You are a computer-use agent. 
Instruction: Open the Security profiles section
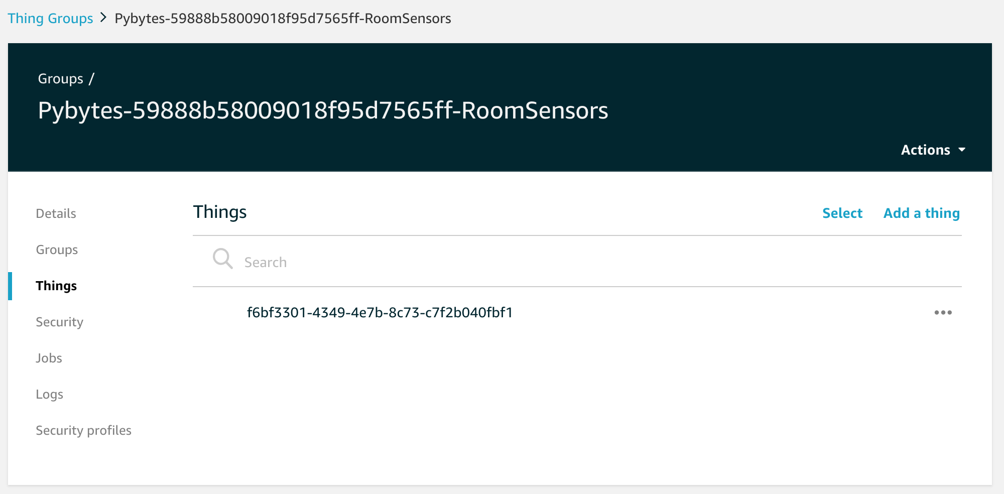[x=83, y=430]
